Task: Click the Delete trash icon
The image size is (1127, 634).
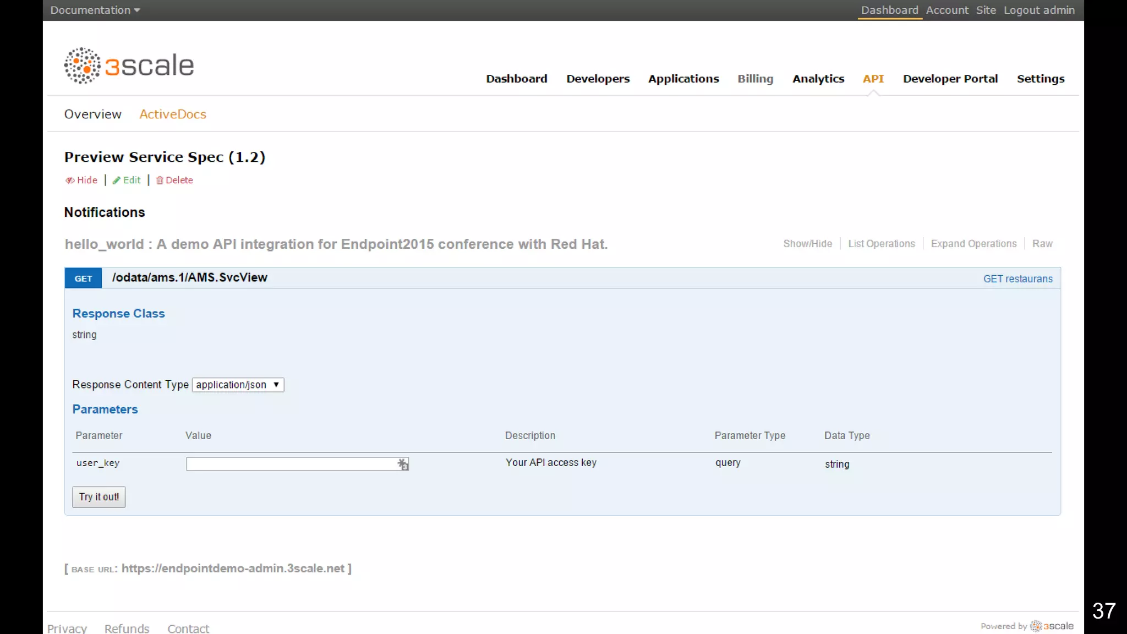Action: [160, 181]
